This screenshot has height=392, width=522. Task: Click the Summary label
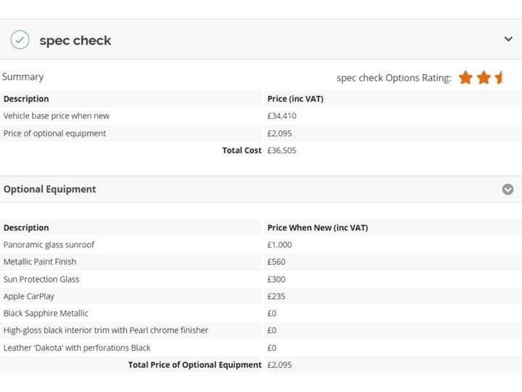[x=22, y=77]
